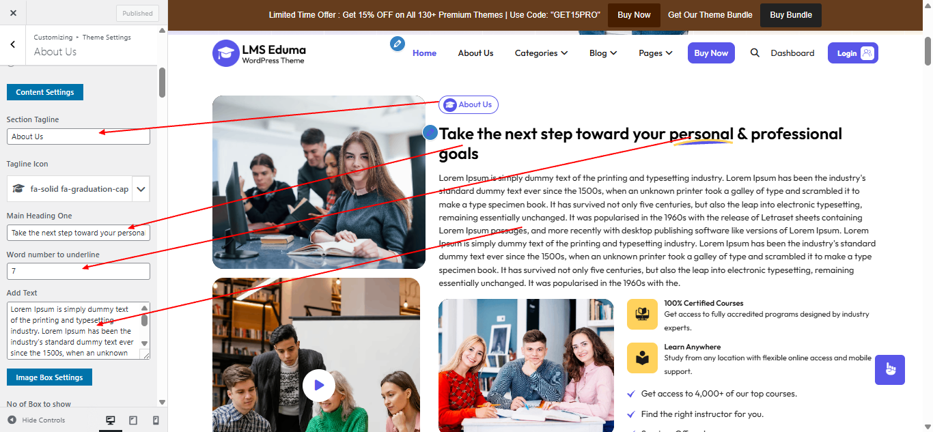Image resolution: width=933 pixels, height=432 pixels.
Task: Open the Blog menu item
Action: [x=602, y=53]
